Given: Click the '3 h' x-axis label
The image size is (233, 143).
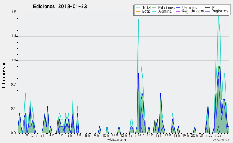Looking at the screenshot, I should pyautogui.click(x=43, y=135).
